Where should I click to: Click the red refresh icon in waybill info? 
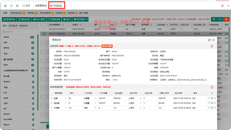click(212, 46)
